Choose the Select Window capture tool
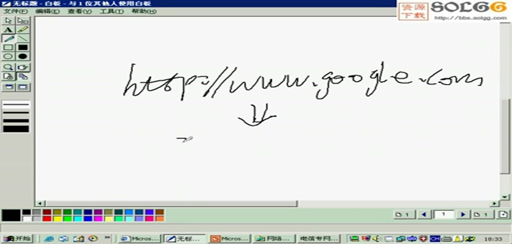 pyautogui.click(x=23, y=87)
